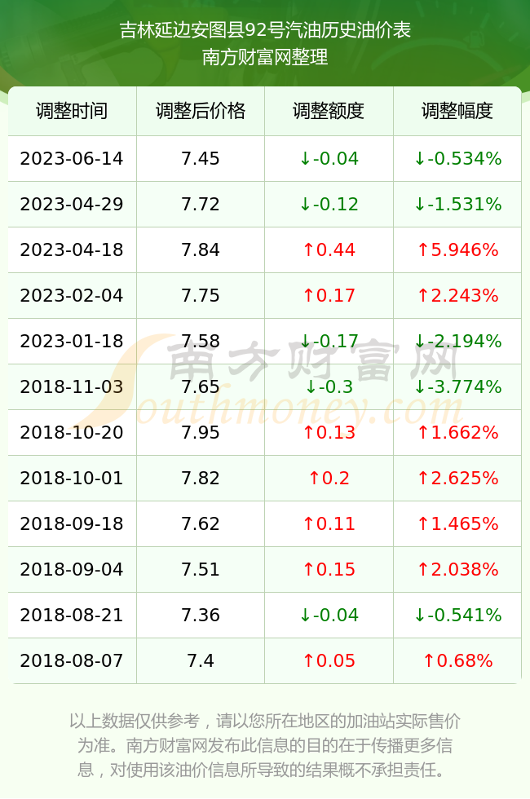Click the price 7.84 cell

pos(201,249)
